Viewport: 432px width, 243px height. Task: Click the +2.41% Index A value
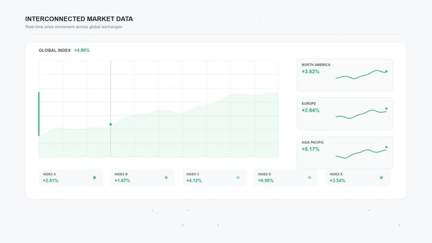tap(51, 181)
